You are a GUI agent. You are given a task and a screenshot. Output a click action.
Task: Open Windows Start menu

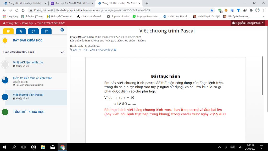click(5, 147)
